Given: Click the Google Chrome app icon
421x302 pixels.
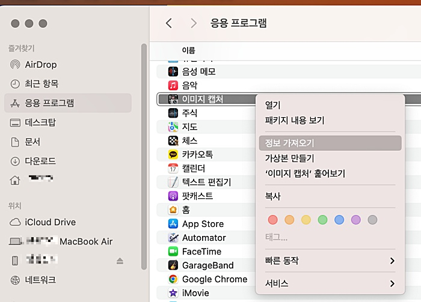Looking at the screenshot, I should point(173,279).
